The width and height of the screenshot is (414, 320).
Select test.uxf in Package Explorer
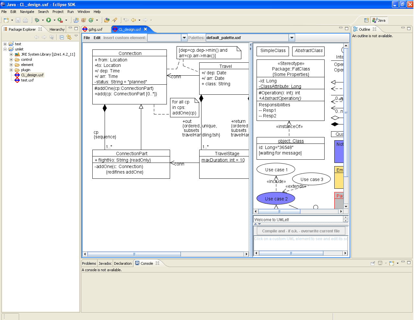27,80
